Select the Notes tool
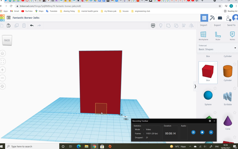The width and height of the screenshot is (238, 149). coord(232,35)
